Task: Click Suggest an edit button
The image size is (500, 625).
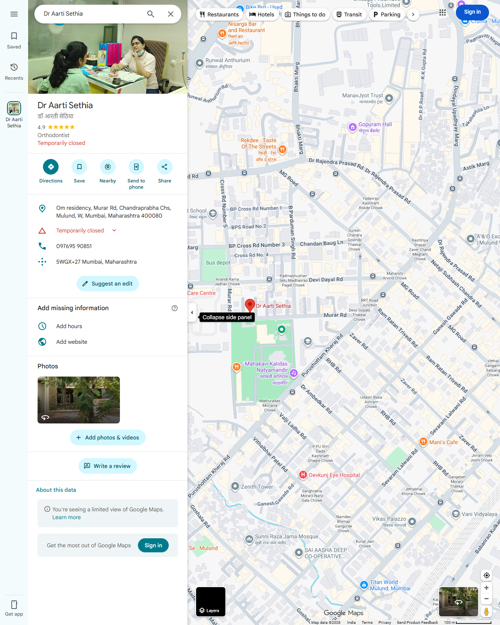Action: pos(108,284)
